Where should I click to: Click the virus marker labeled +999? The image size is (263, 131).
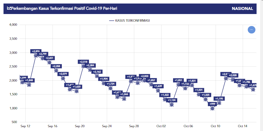212,108
